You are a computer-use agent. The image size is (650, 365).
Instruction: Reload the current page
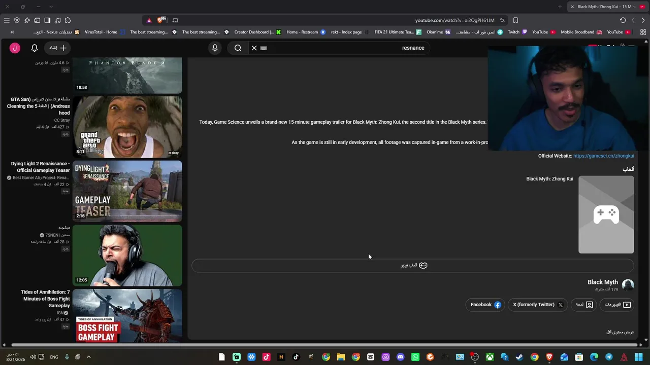pos(623,20)
